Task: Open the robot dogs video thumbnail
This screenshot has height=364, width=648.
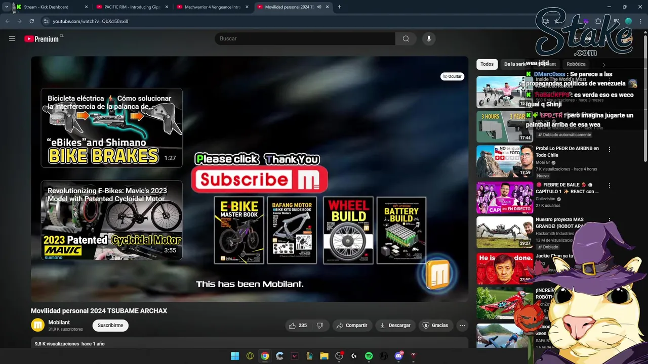Action: [505, 92]
